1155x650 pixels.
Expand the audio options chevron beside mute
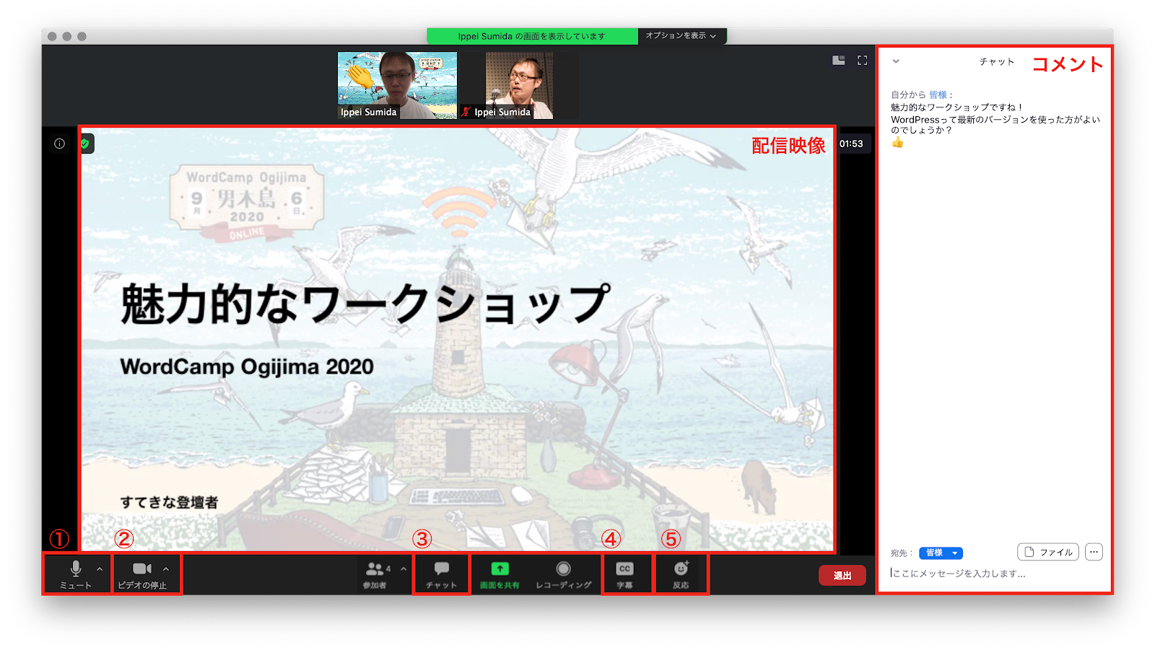point(100,569)
